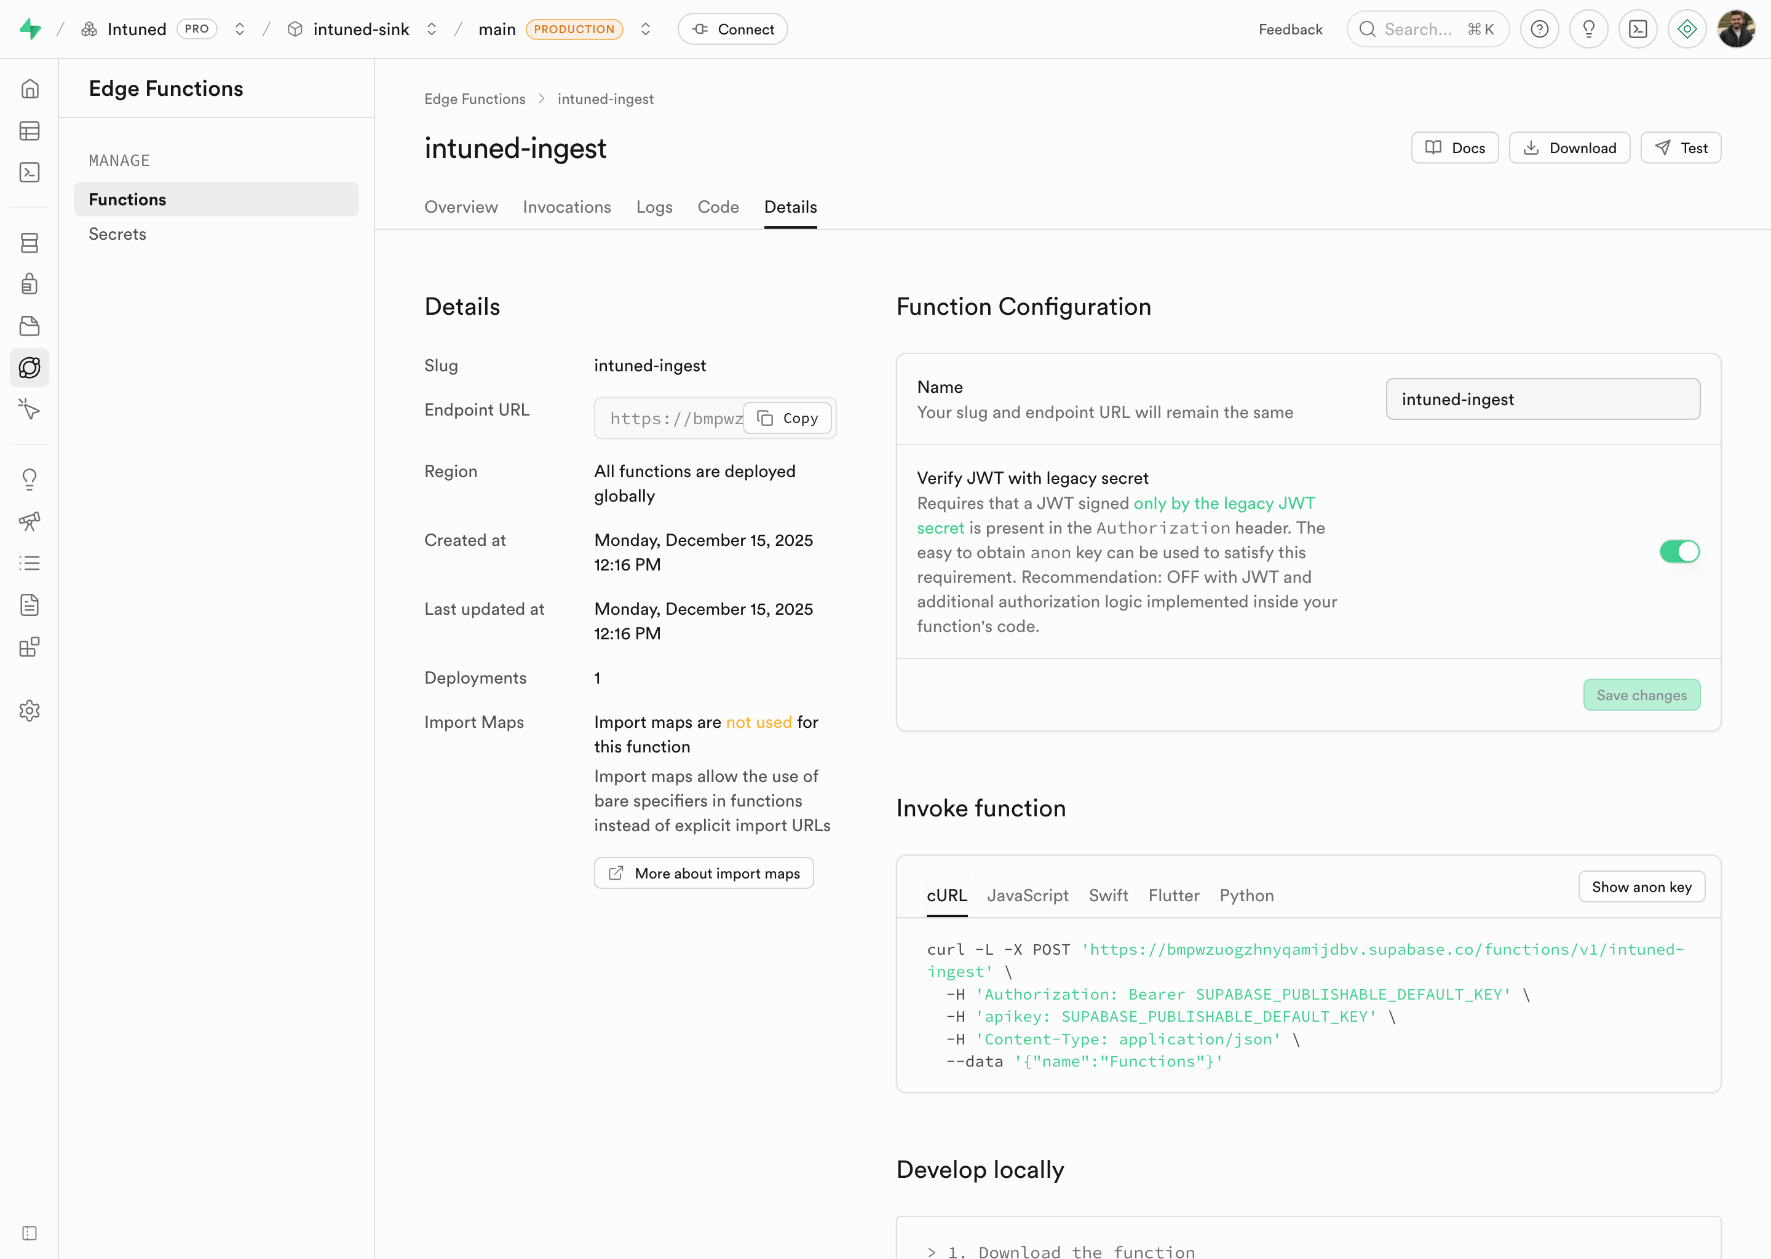Select Python invoke tab
This screenshot has height=1259, width=1771.
point(1246,896)
